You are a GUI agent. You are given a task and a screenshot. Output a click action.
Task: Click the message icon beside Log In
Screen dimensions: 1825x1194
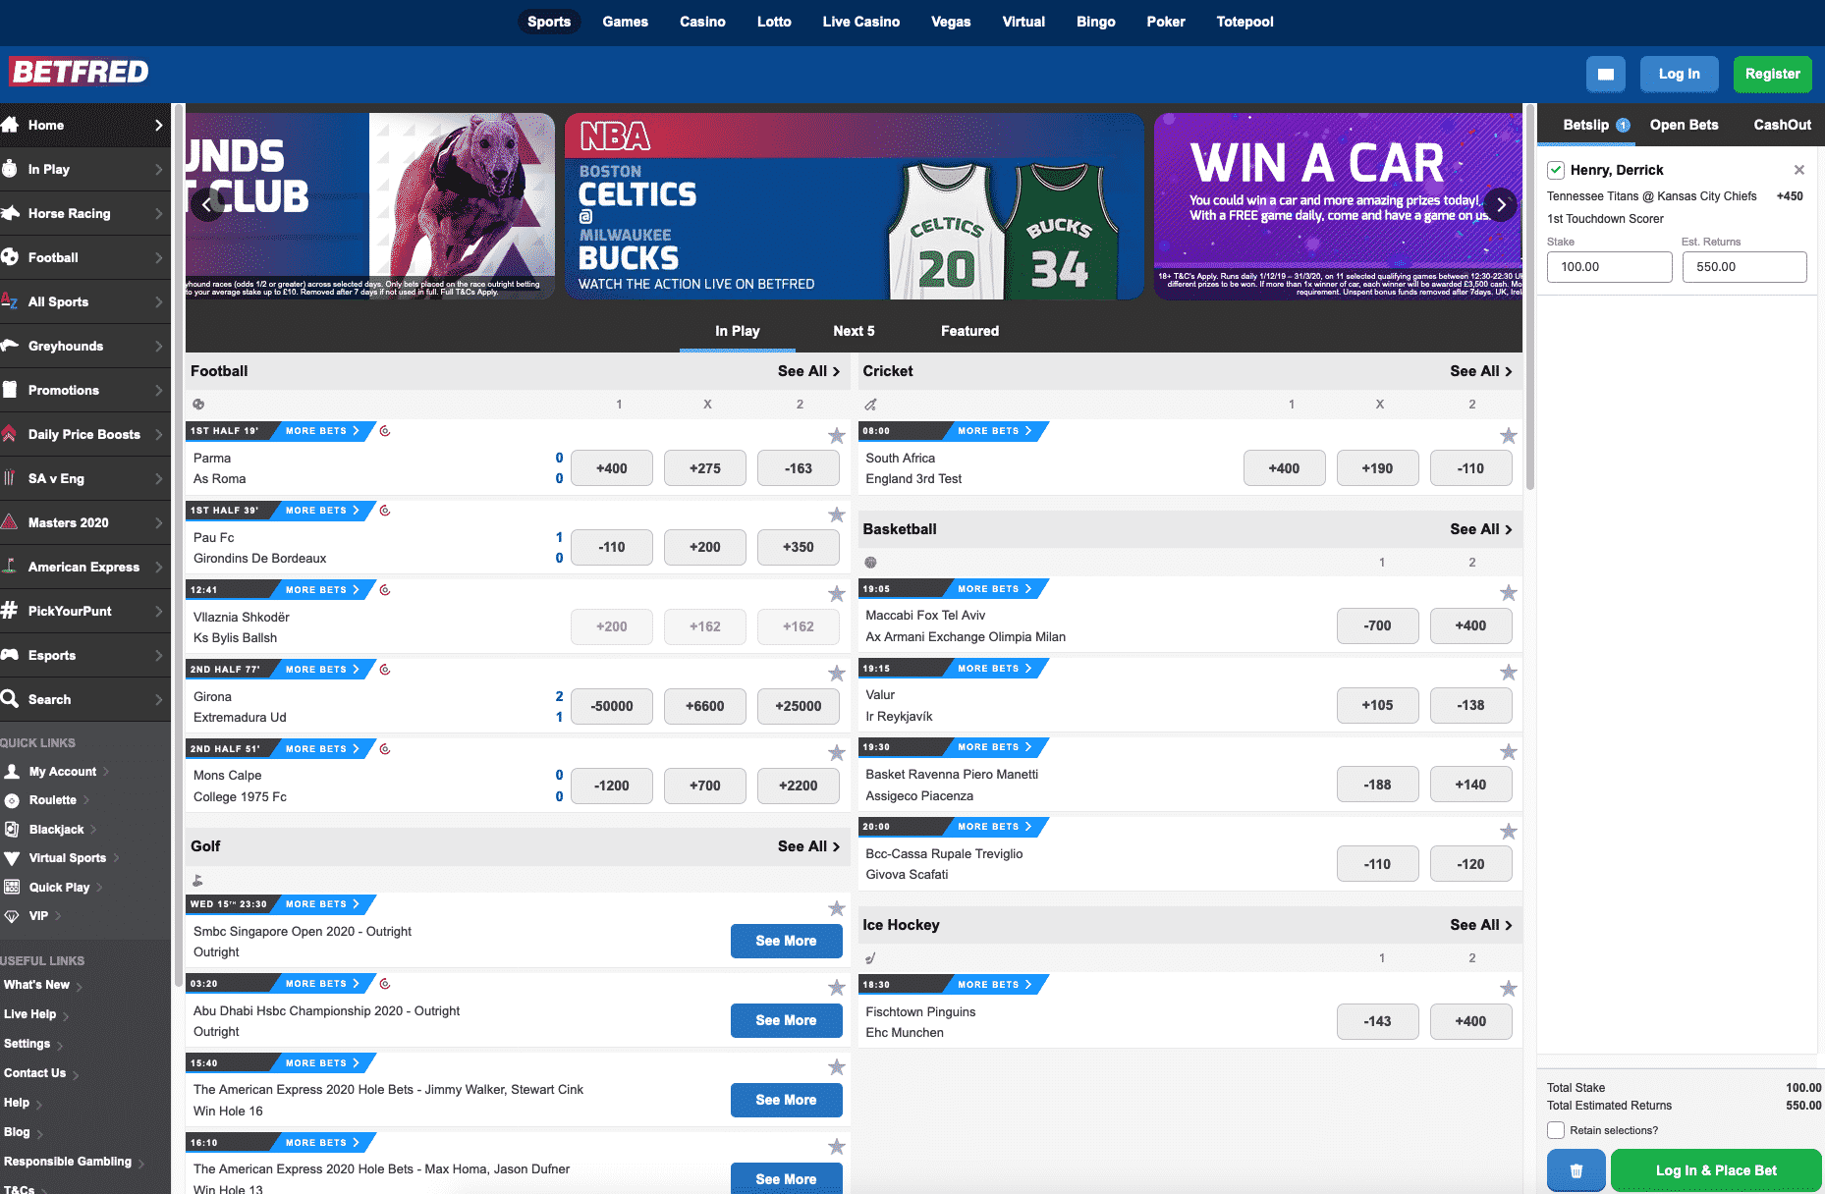(1606, 74)
